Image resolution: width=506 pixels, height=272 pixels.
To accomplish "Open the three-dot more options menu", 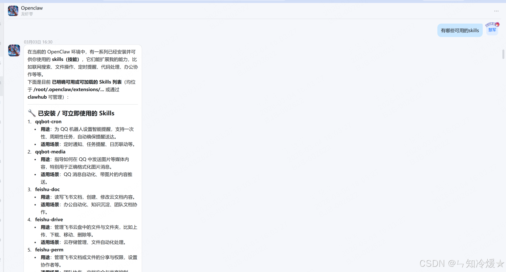I will tap(496, 11).
